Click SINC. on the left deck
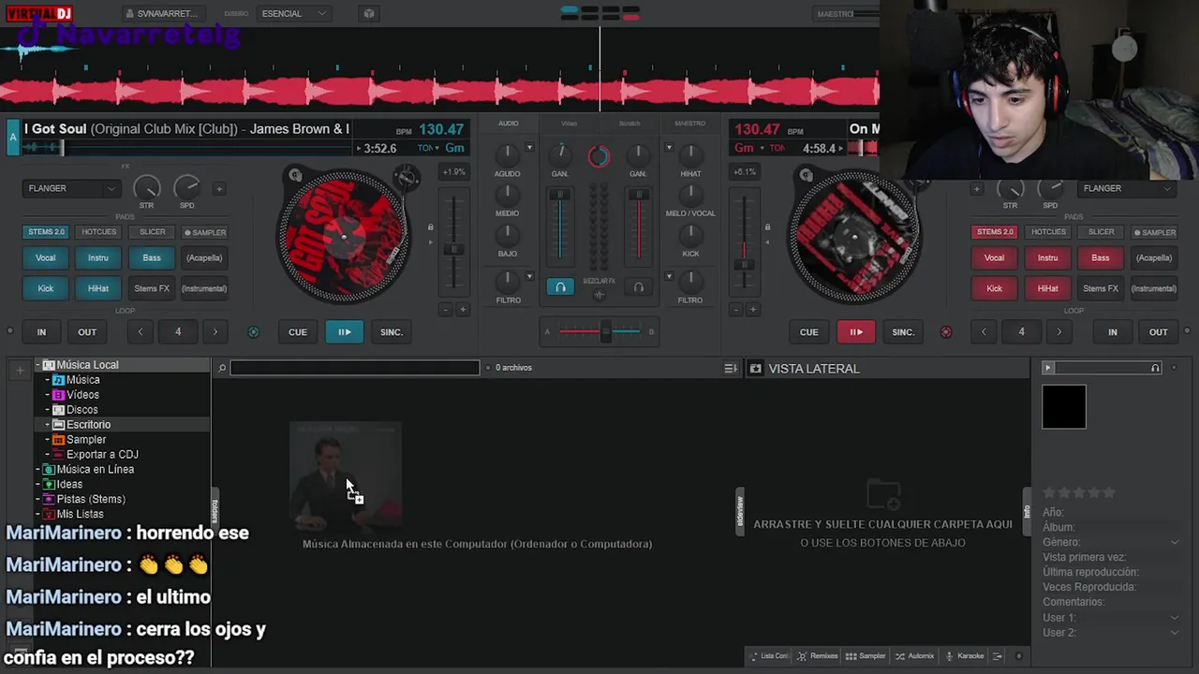1199x674 pixels. [x=392, y=332]
